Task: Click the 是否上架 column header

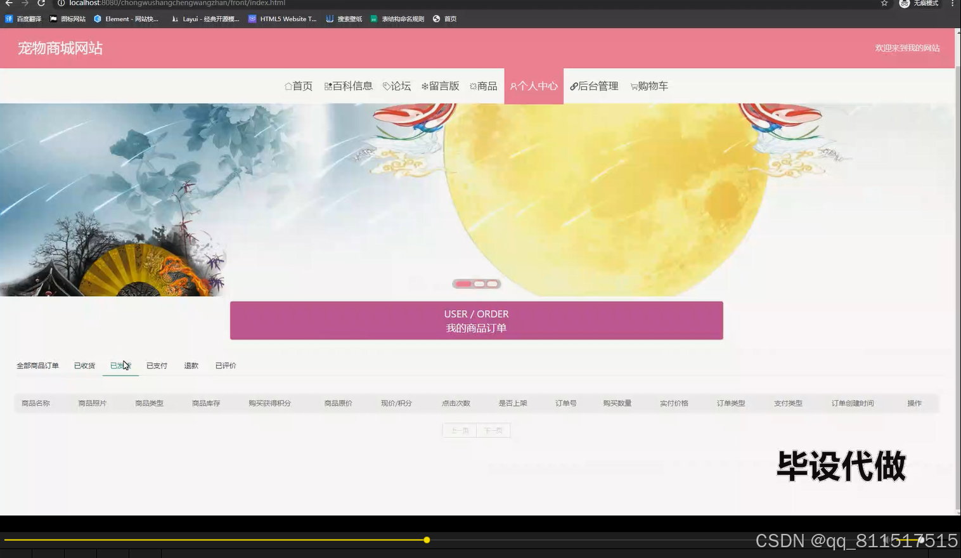Action: (513, 403)
